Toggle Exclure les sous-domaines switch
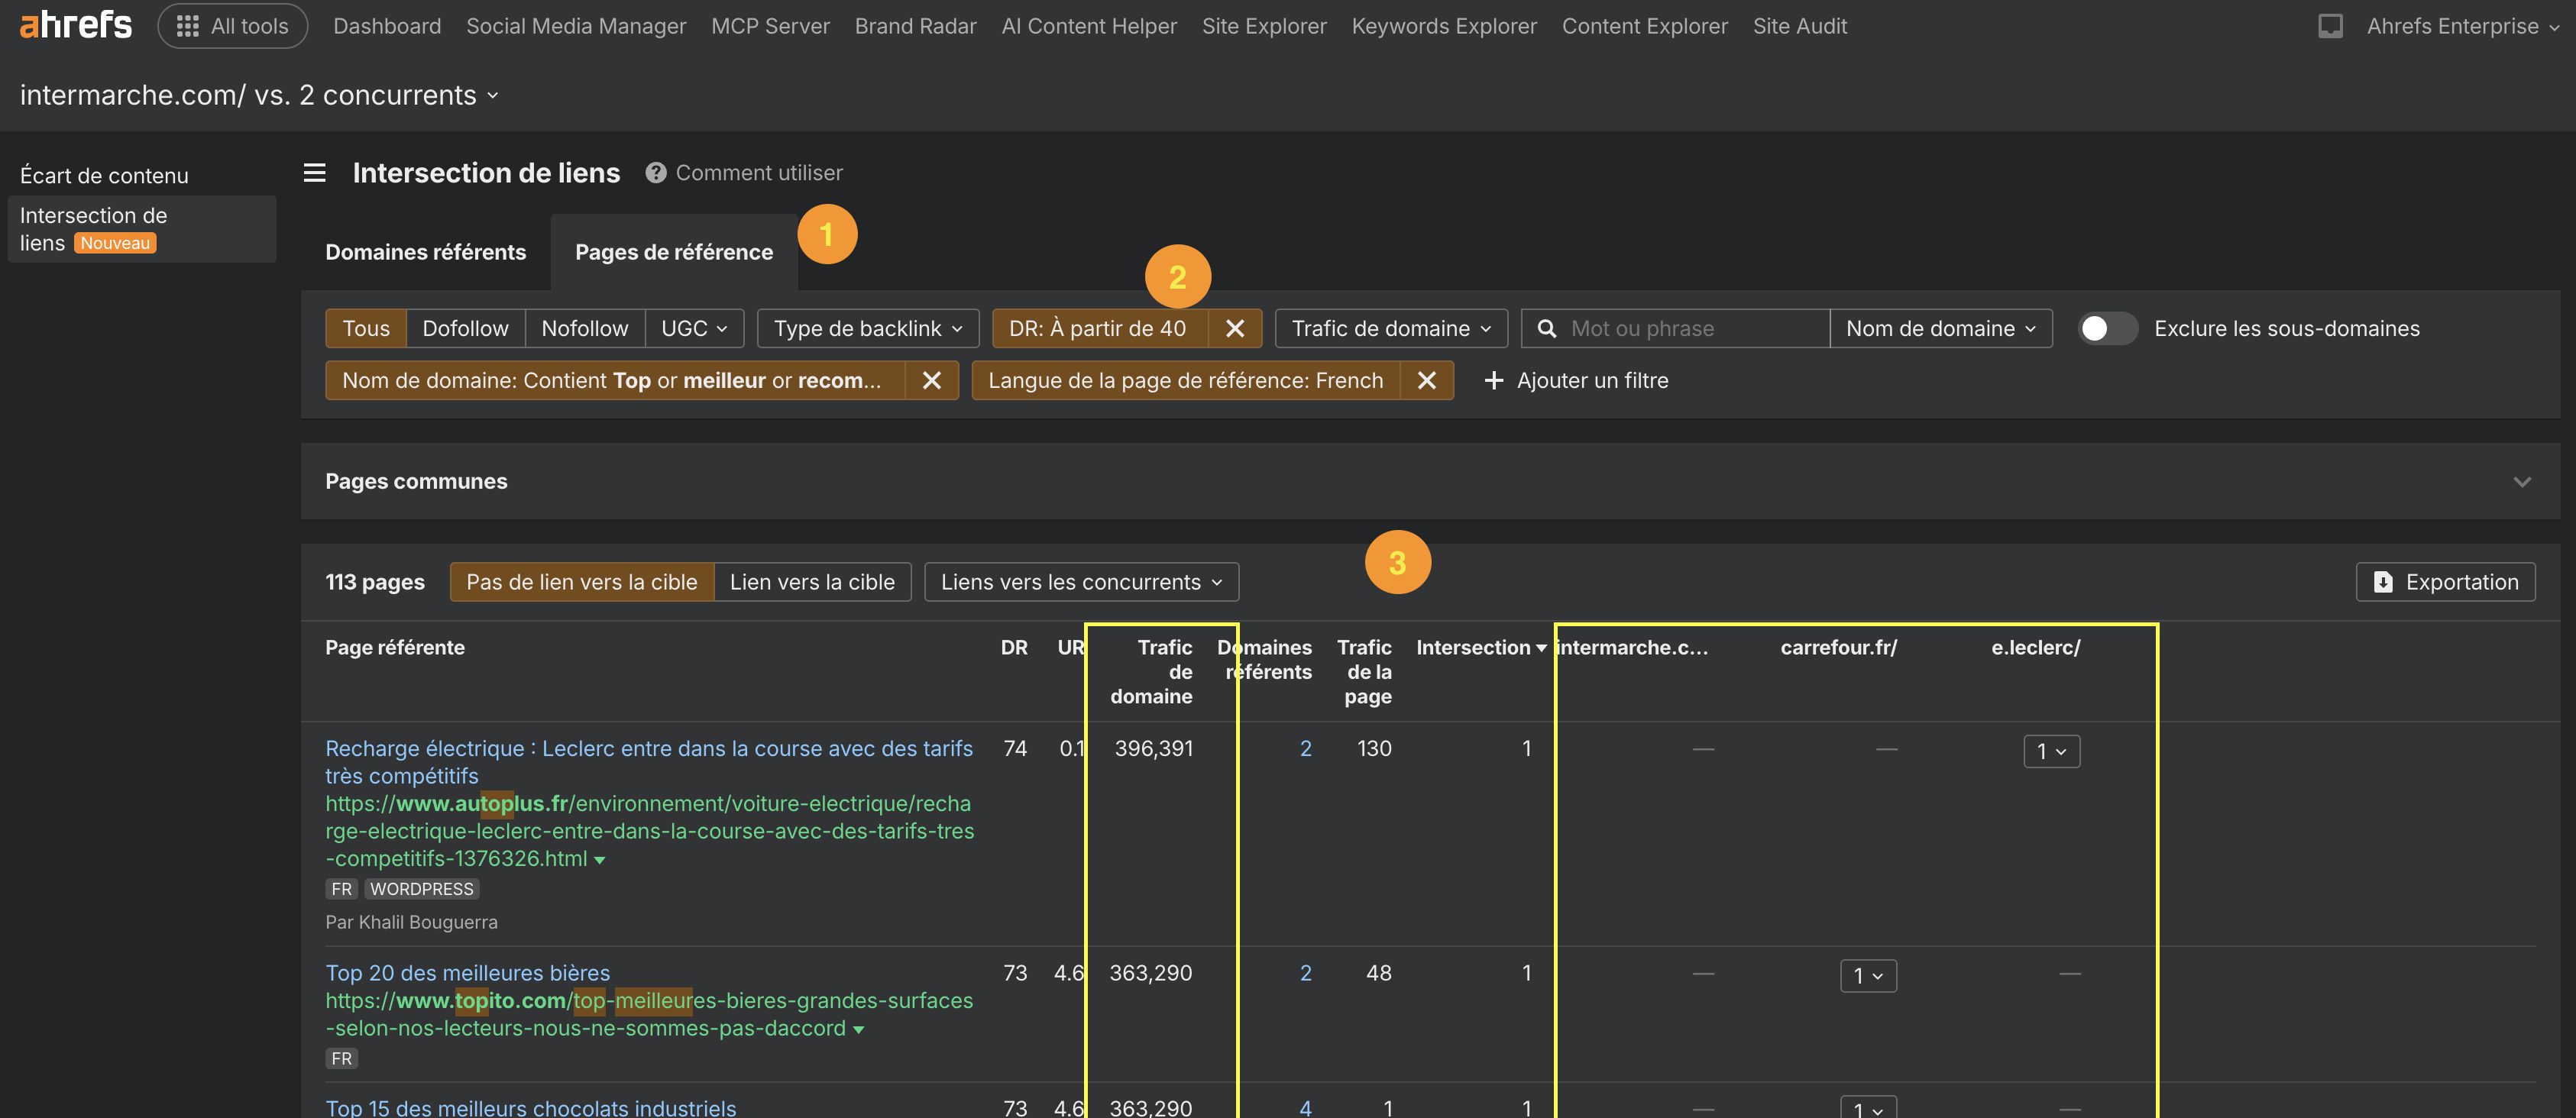The height and width of the screenshot is (1118, 2576). pos(2107,328)
